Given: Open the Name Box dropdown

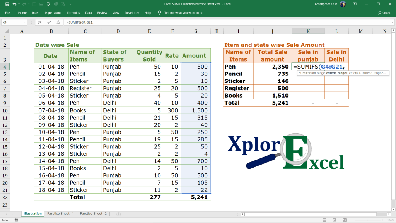Looking at the screenshot, I should coord(25,22).
